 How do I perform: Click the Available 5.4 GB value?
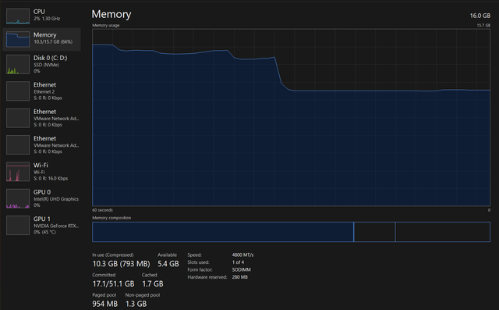click(168, 264)
